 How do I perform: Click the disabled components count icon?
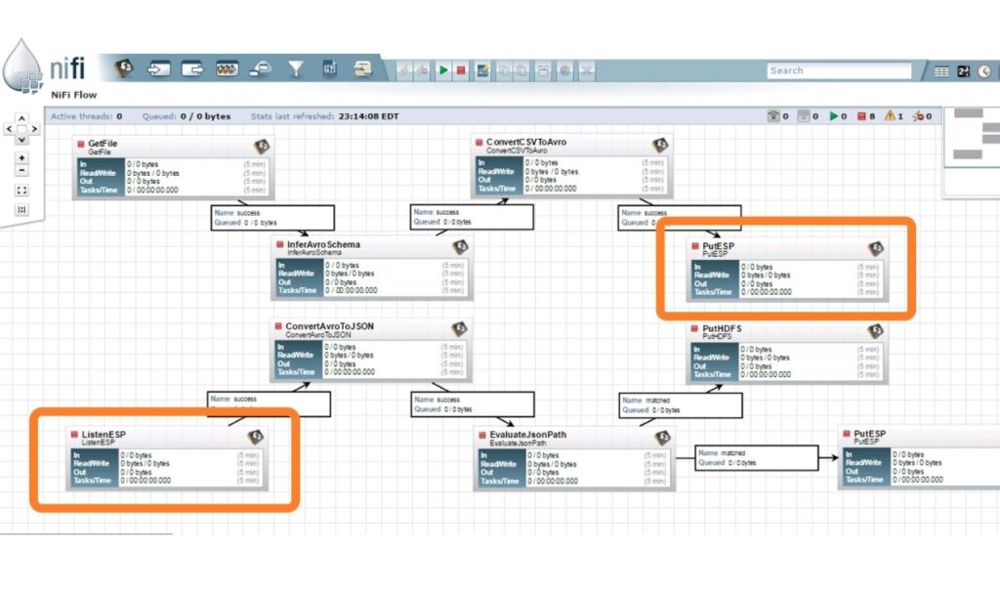(918, 116)
